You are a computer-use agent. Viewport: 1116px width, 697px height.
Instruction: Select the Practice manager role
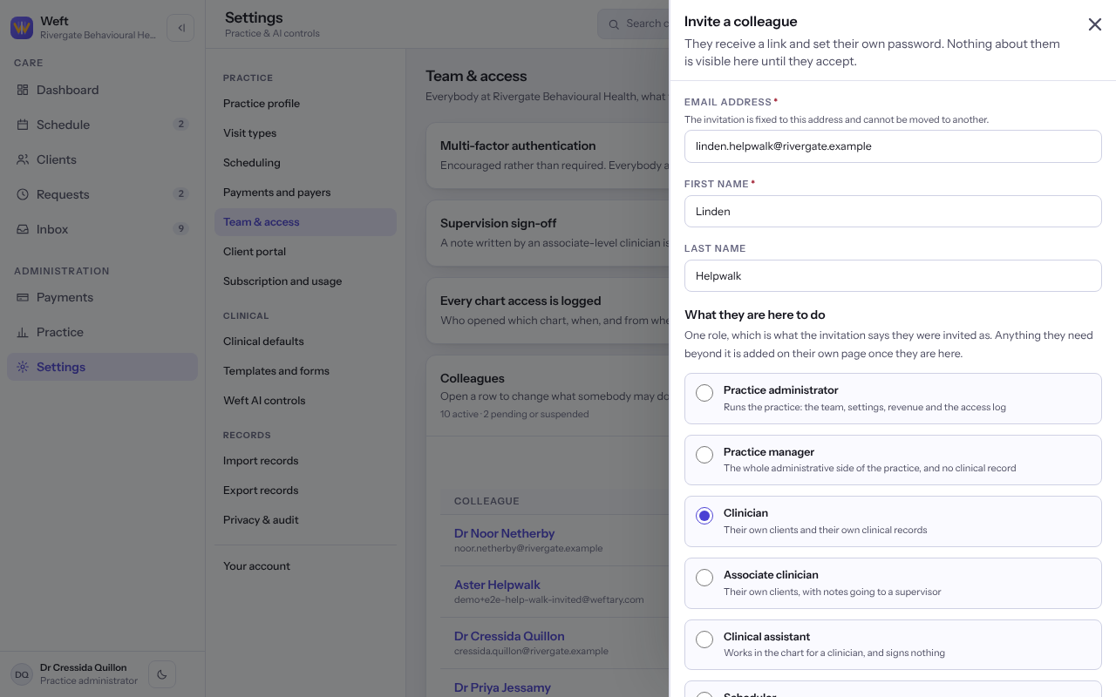click(893, 460)
